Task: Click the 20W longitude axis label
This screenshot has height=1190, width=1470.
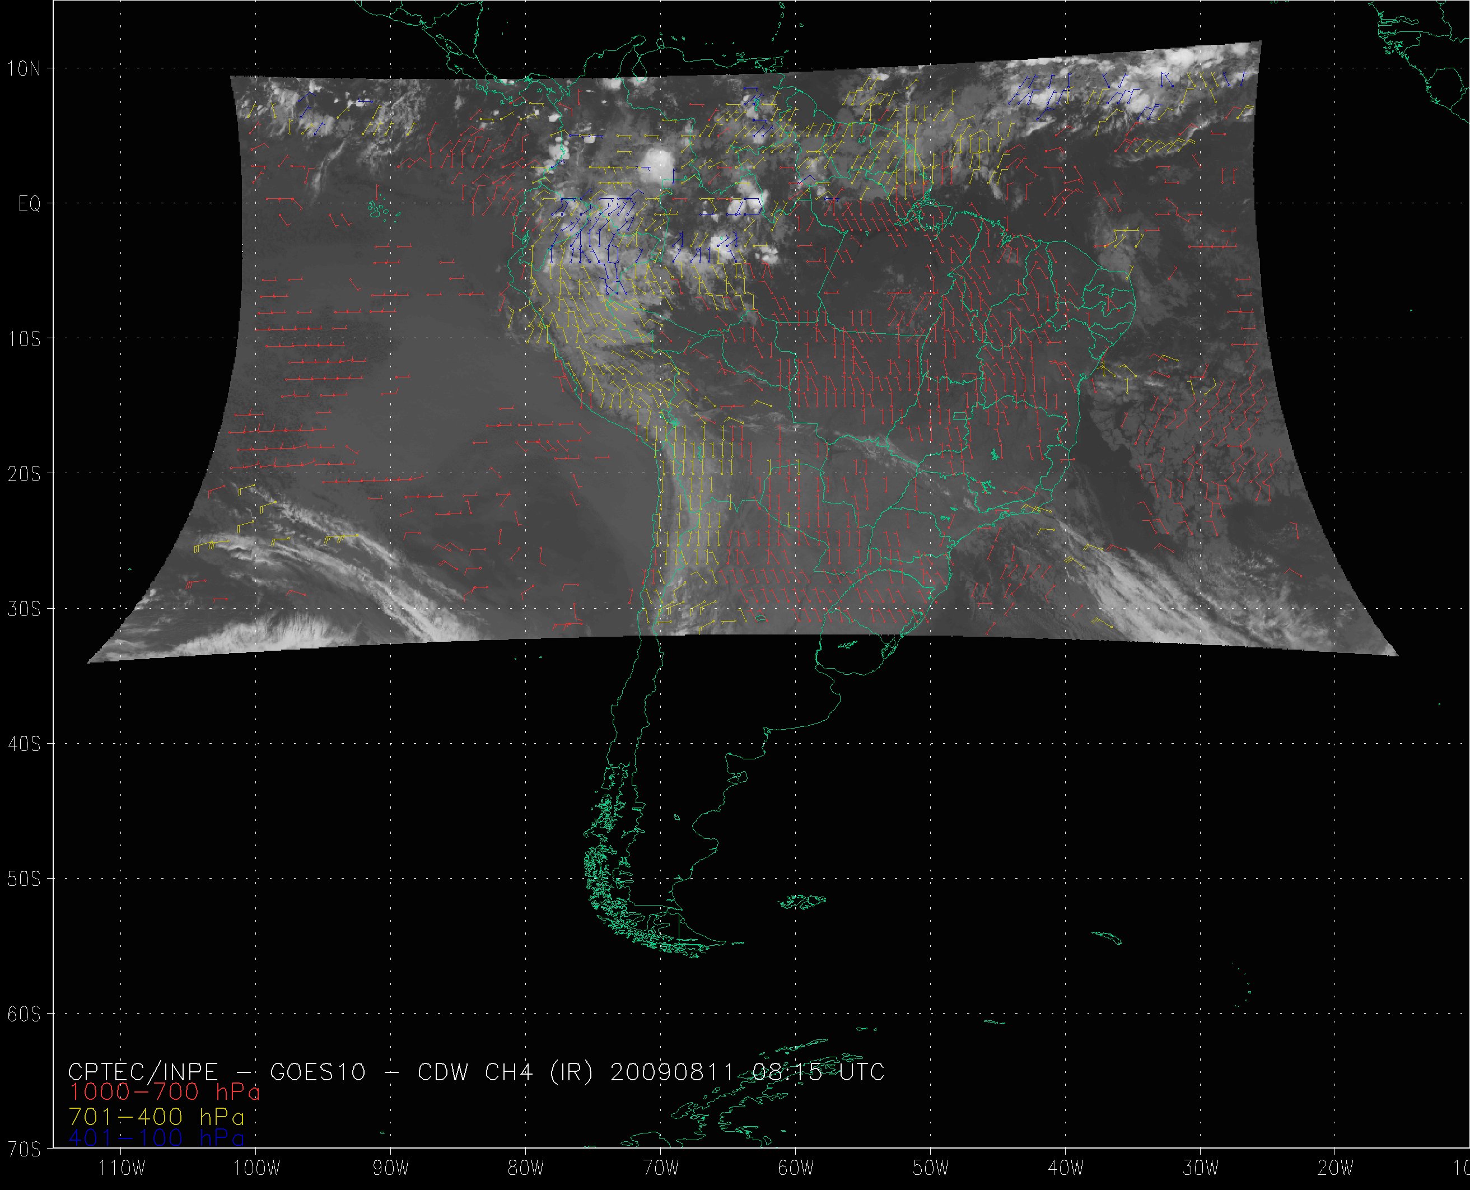Action: pyautogui.click(x=1336, y=1168)
